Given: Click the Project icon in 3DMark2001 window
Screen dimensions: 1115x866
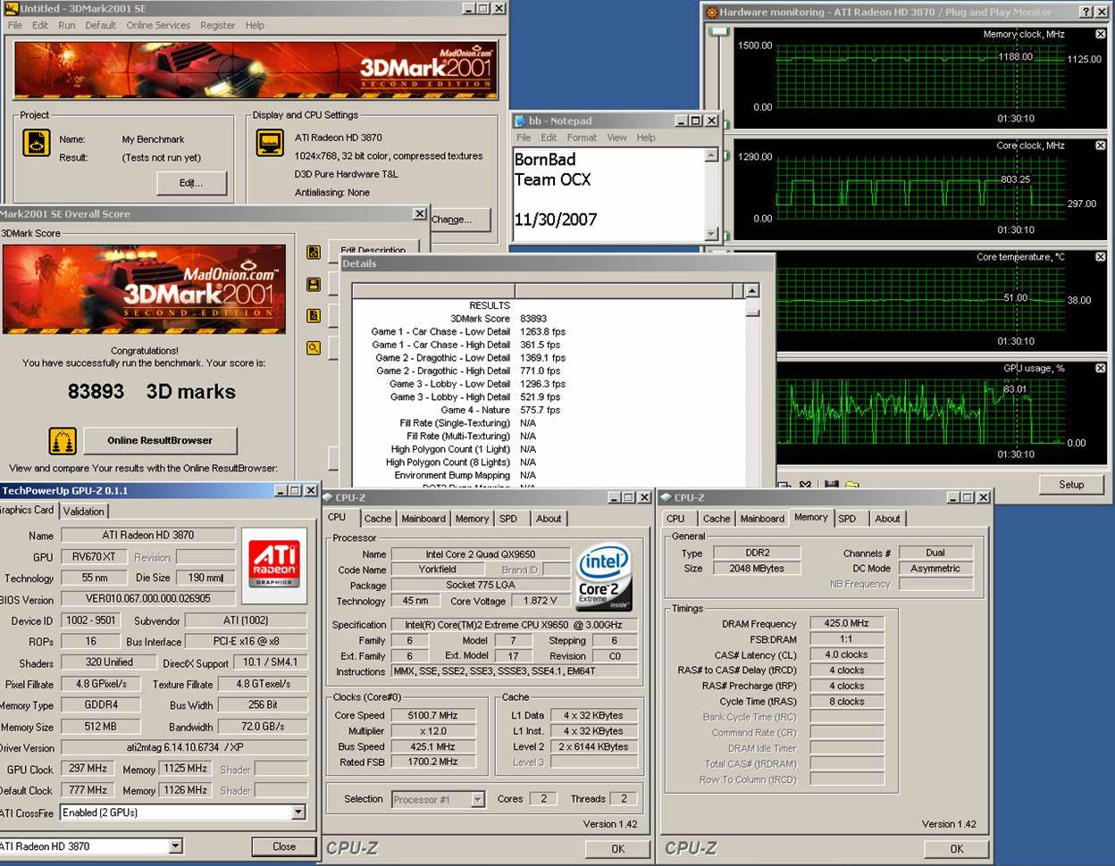Looking at the screenshot, I should [37, 143].
